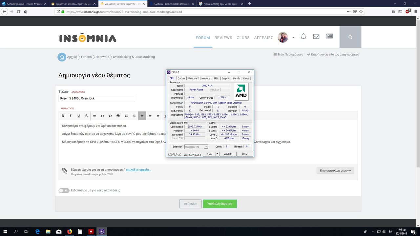Image resolution: width=420 pixels, height=236 pixels.
Task: Toggle notify me of new replies switch
Action: point(64,190)
